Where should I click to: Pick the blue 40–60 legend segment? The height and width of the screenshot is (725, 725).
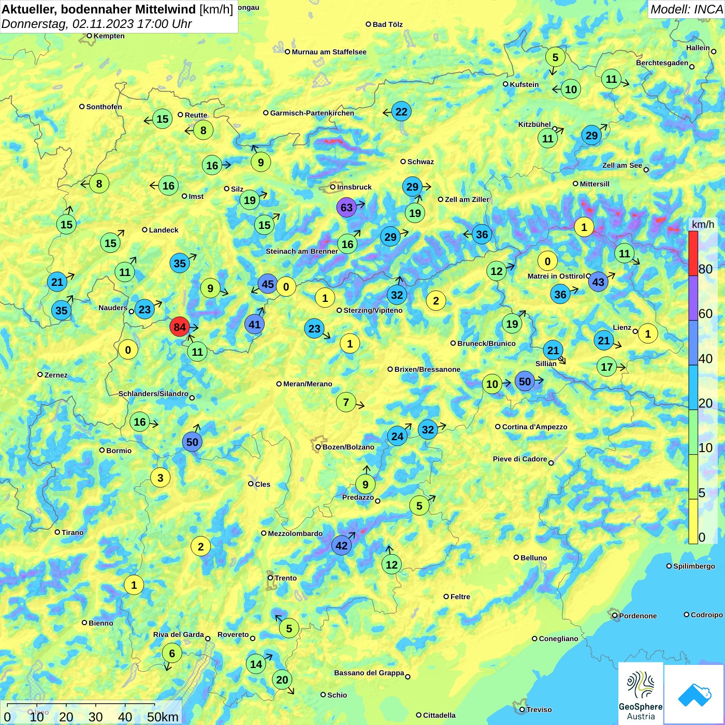click(x=693, y=343)
